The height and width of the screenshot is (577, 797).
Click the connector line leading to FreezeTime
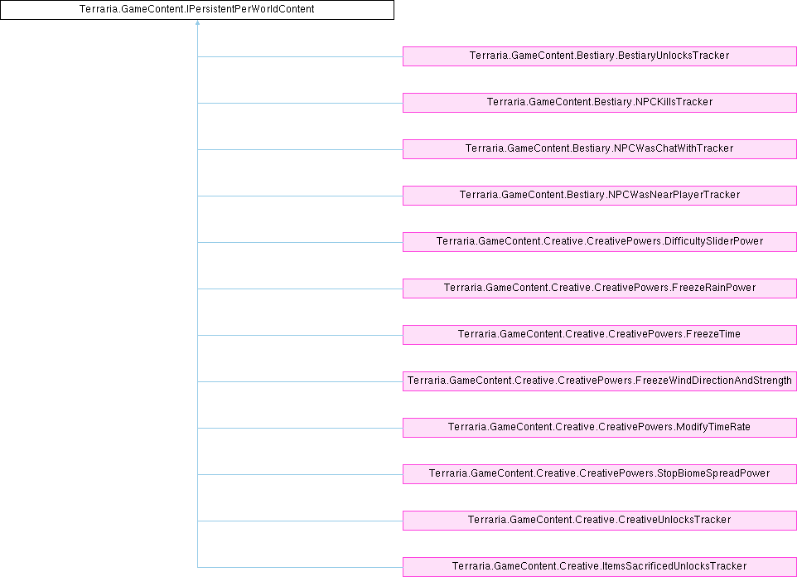pyautogui.click(x=300, y=335)
